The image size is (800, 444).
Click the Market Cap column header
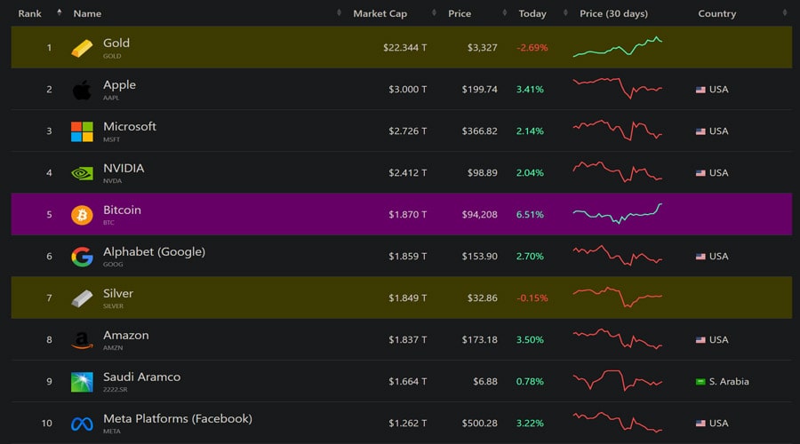tap(380, 13)
